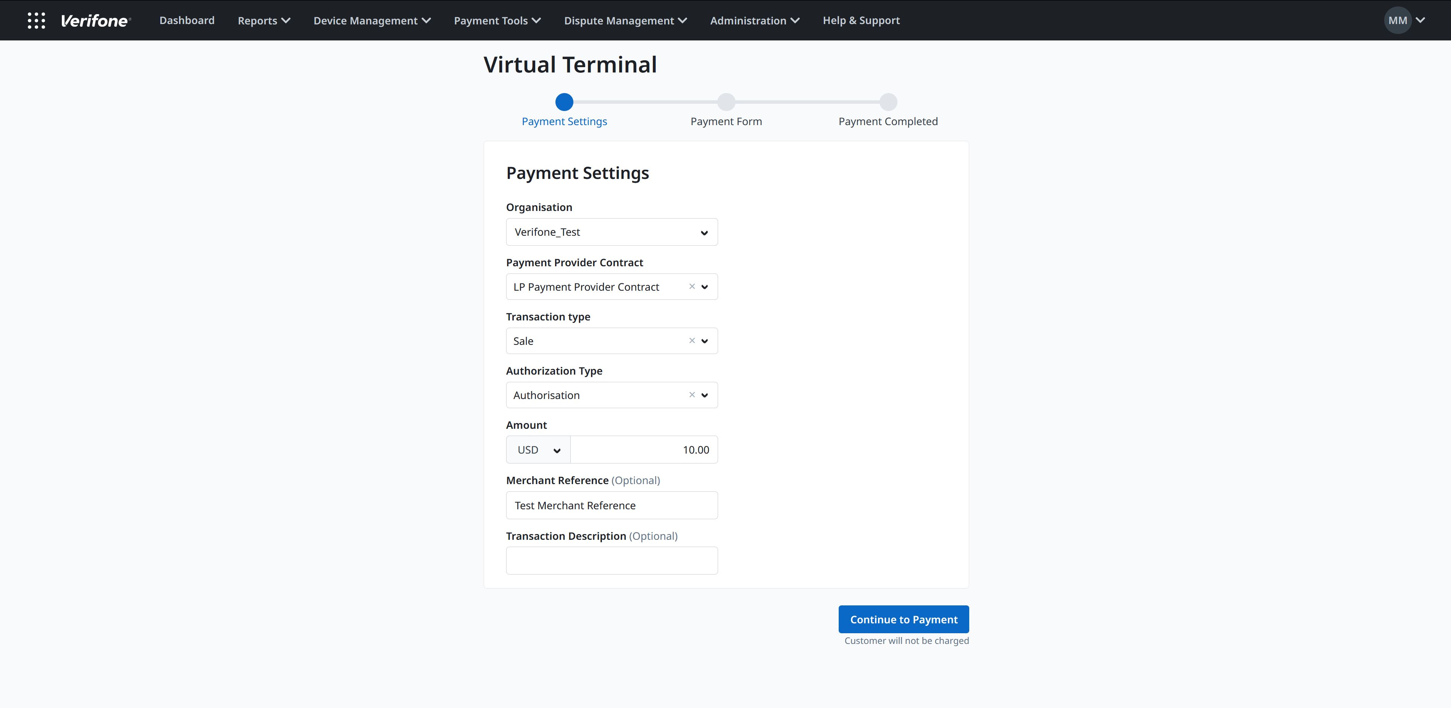The image size is (1451, 708).
Task: Click the Payment Form step circle
Action: tap(726, 102)
